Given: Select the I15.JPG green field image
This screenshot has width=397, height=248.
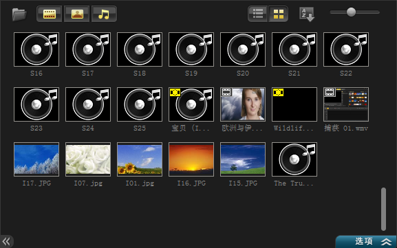Looking at the screenshot, I should 243,159.
